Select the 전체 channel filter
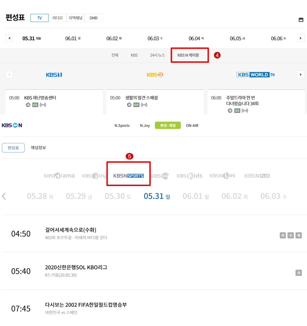Image resolution: width=307 pixels, height=326 pixels. coord(115,55)
